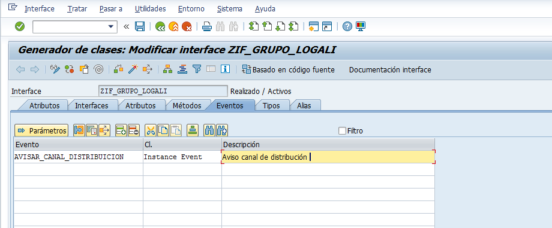Click the binoculars find icon in events toolbar
The image size is (552, 228).
click(x=209, y=130)
